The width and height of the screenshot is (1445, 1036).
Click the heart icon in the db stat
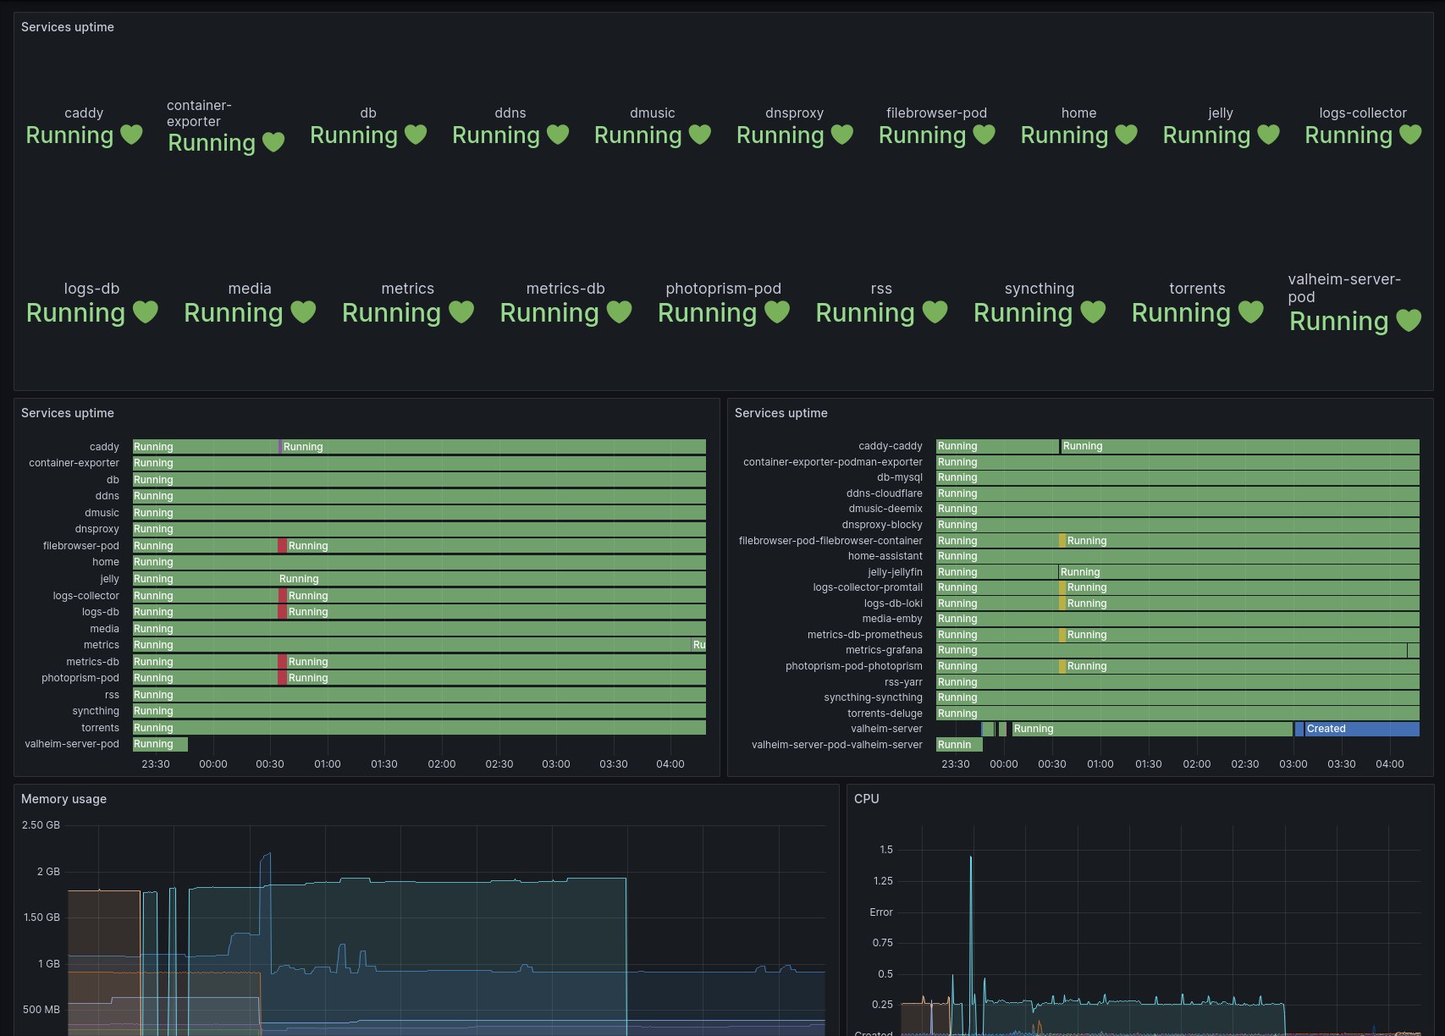(416, 135)
